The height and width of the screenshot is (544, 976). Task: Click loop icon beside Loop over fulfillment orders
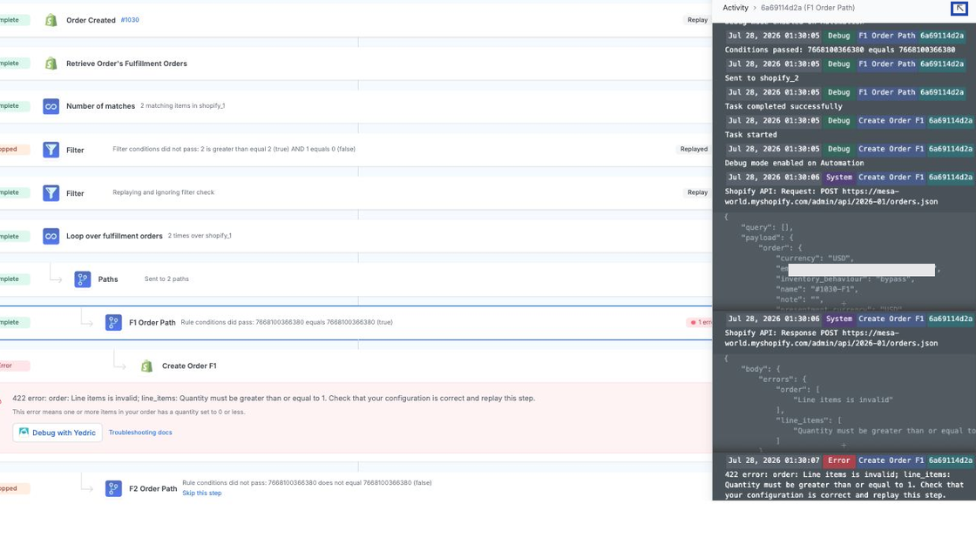click(51, 236)
